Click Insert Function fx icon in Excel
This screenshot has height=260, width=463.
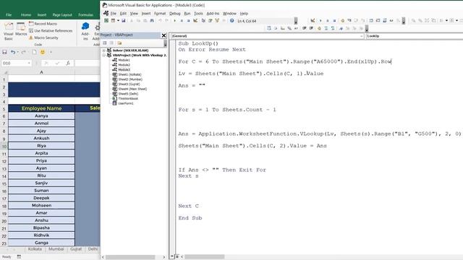point(68,63)
